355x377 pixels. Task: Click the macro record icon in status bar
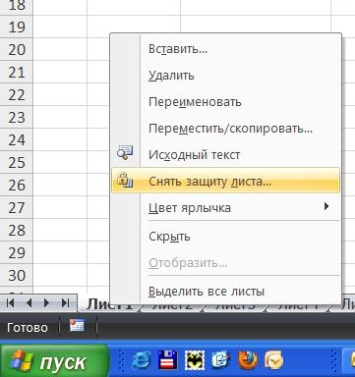click(77, 326)
